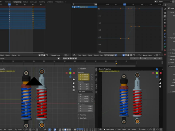Open the Texture properties tab

coord(165,55)
